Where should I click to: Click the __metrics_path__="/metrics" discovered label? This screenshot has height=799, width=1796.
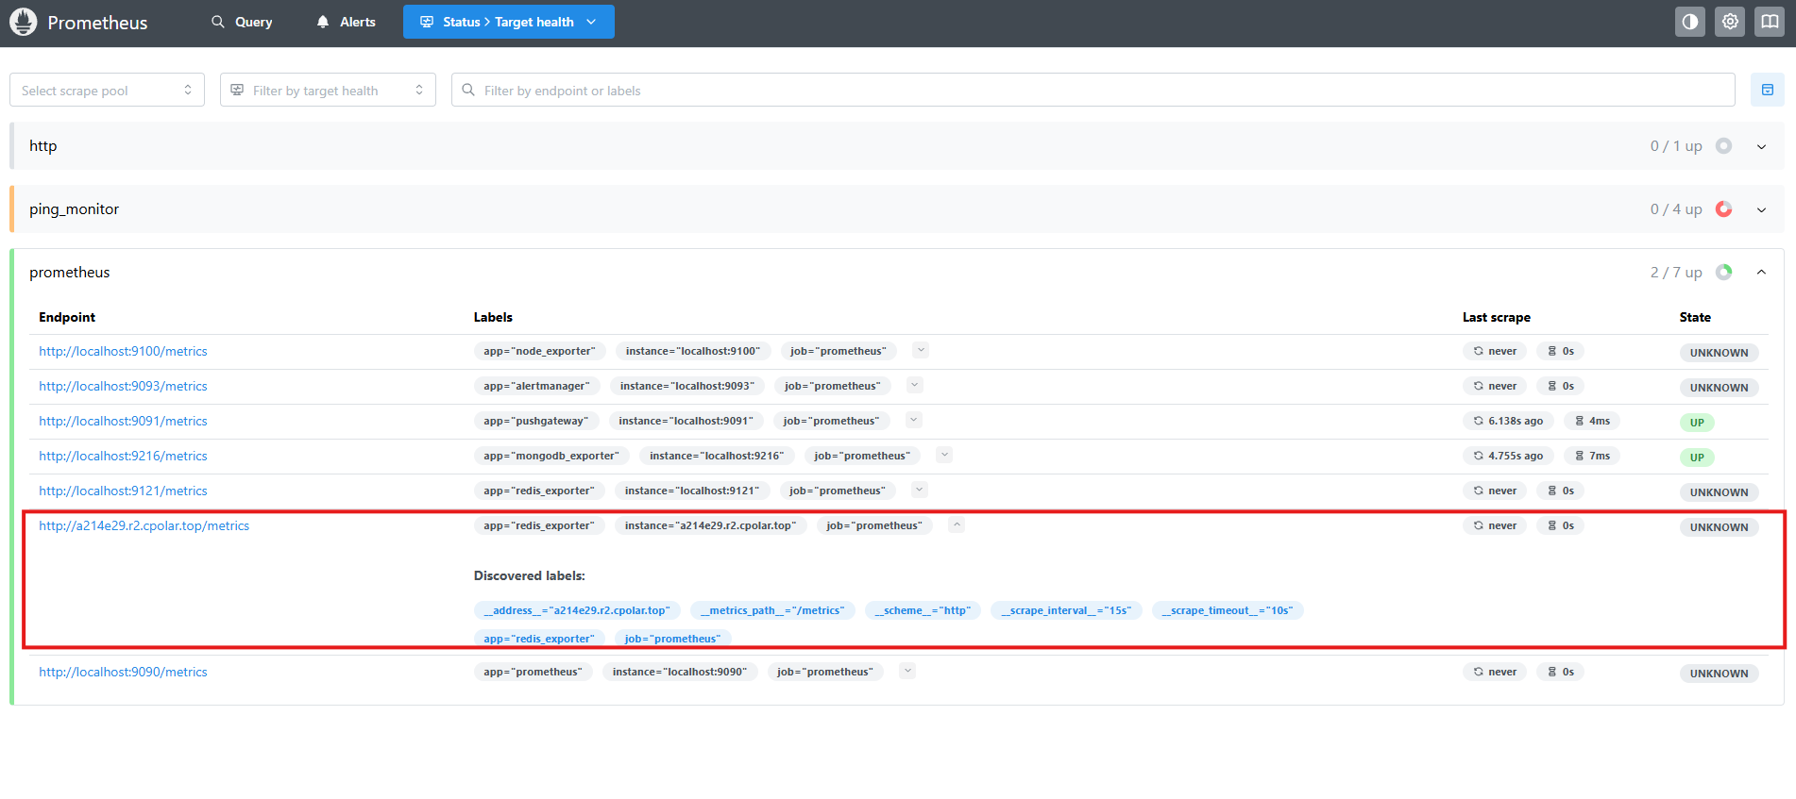(x=772, y=610)
